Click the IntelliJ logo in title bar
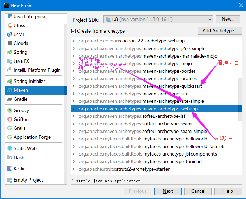This screenshot has width=246, height=199. tap(6, 5)
